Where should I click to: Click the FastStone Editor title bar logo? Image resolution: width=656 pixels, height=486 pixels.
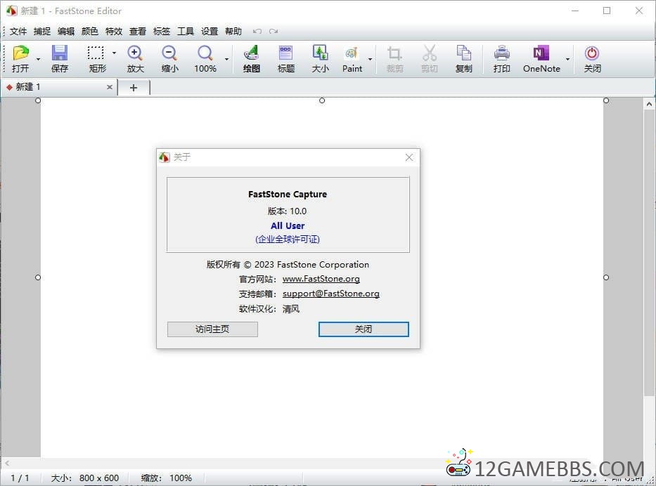click(x=11, y=11)
